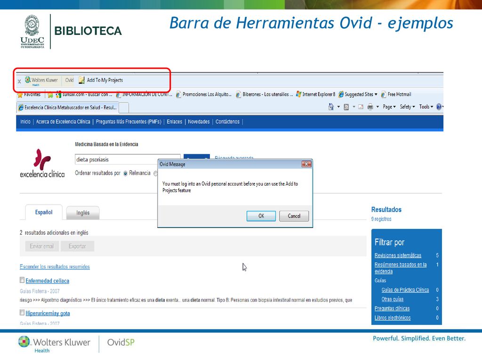Viewport: 482px width, 361px height.
Task: Click "Guías Fisterra - 2007" under Enfermedad celiaca
Action: coord(40,291)
